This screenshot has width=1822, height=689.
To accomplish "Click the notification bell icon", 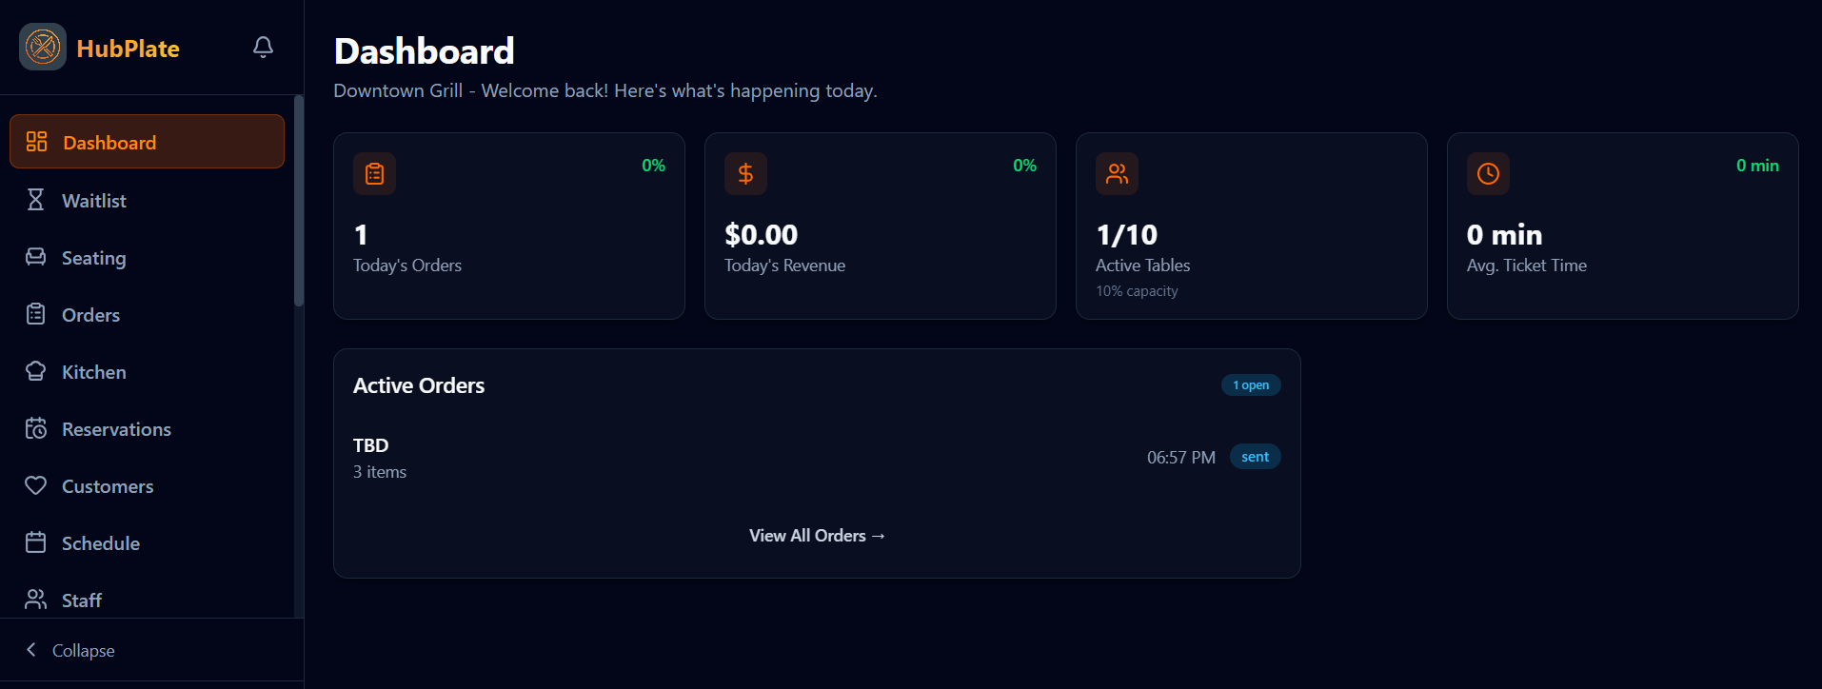I will pyautogui.click(x=264, y=47).
